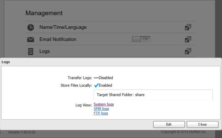The image size is (222, 138).
Task: Click the envelope icon for Email Notification
Action: coord(31,39)
